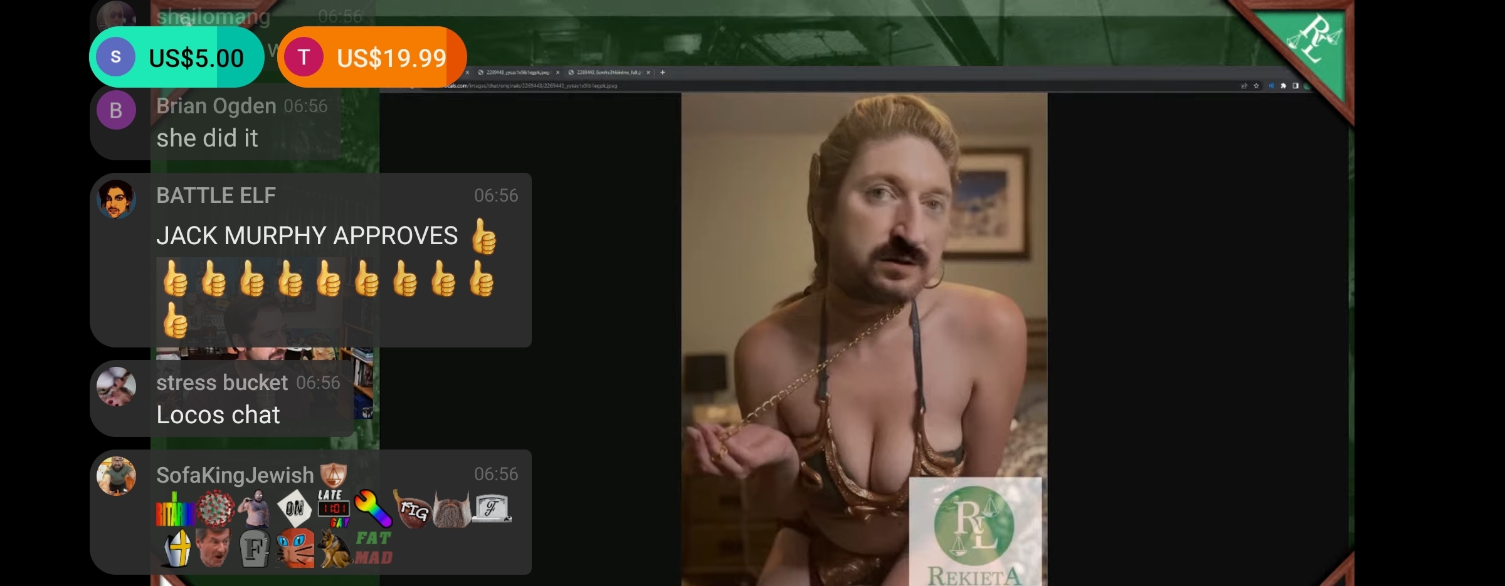Click the bookmark star in the browser

tap(1256, 86)
